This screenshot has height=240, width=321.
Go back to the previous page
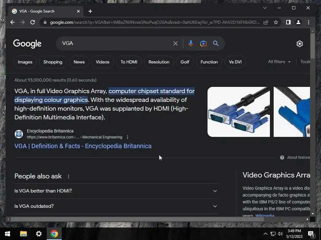point(13,22)
